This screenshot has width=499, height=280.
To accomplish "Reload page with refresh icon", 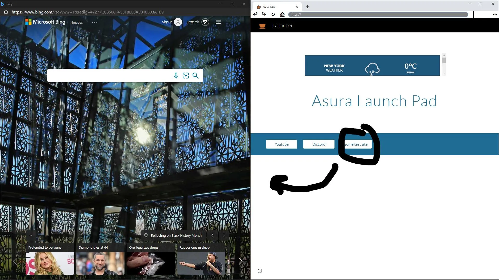I will pyautogui.click(x=273, y=15).
